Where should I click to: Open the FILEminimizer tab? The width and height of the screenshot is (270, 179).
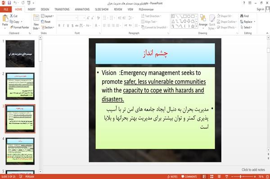coord(146,9)
